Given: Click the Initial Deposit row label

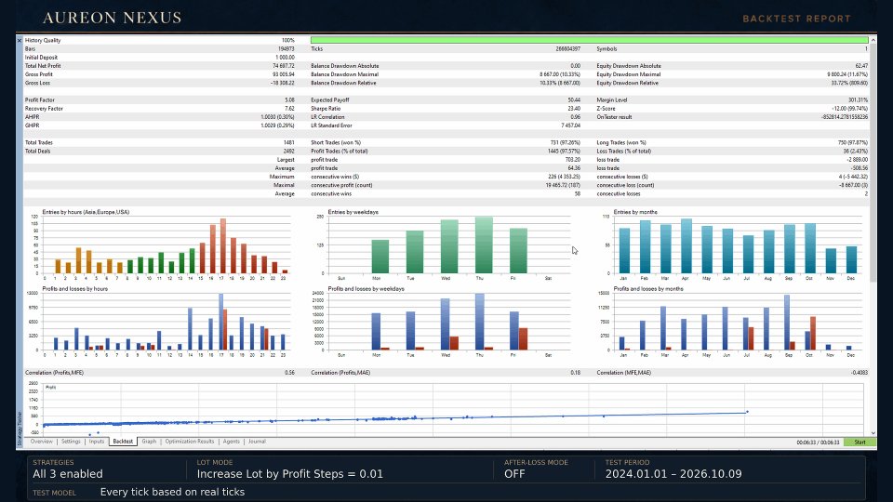Looking at the screenshot, I should [x=41, y=58].
